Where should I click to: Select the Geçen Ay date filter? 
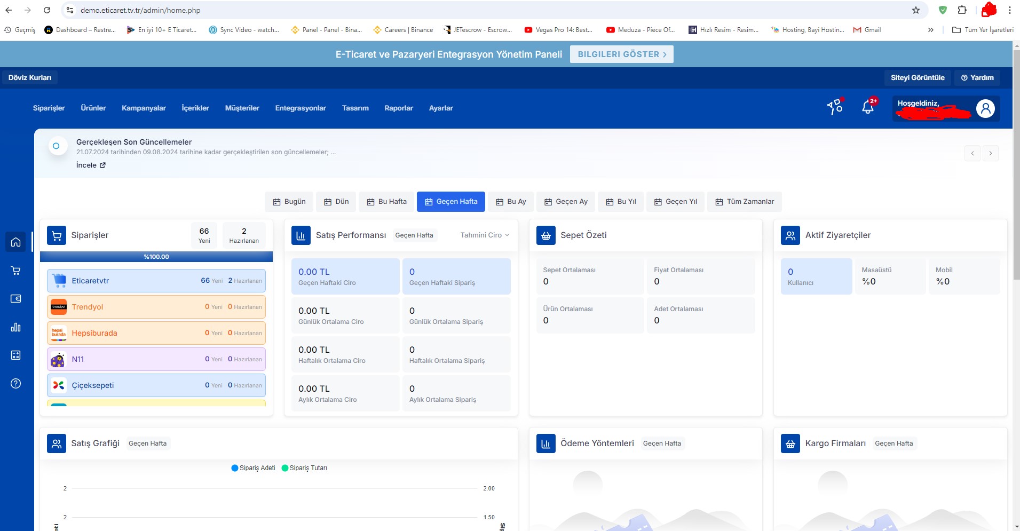pyautogui.click(x=566, y=202)
